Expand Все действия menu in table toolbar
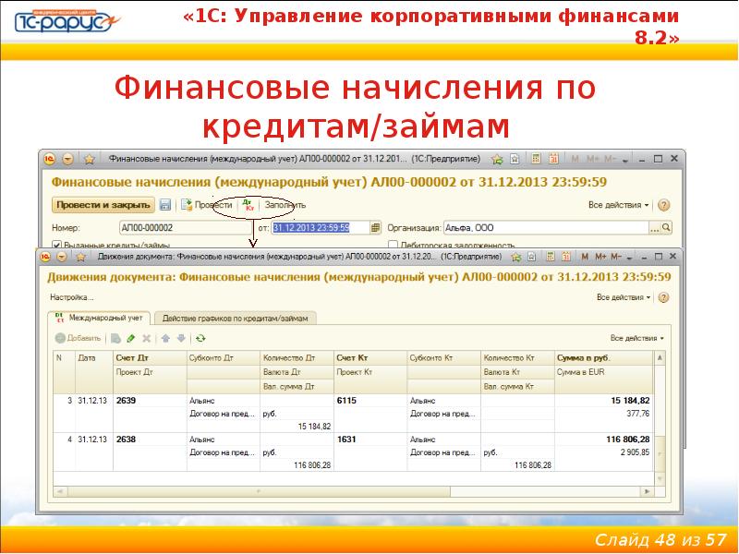The image size is (739, 554). 637,339
